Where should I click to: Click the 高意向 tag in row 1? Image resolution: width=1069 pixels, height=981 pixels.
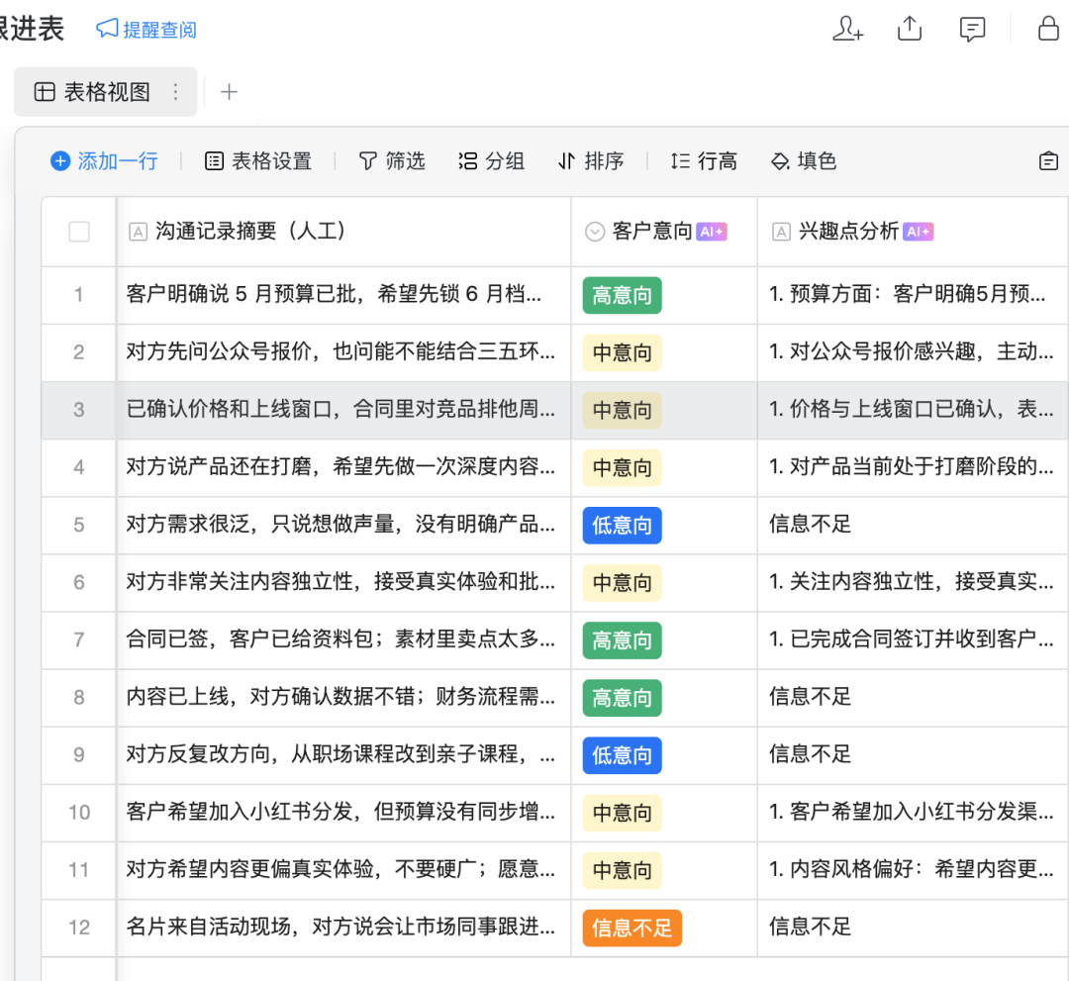[x=622, y=295]
